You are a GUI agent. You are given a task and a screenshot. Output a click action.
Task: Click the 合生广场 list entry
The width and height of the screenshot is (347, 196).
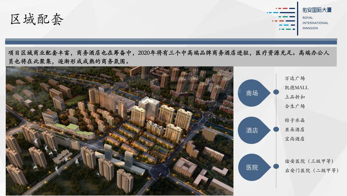tap(295, 106)
